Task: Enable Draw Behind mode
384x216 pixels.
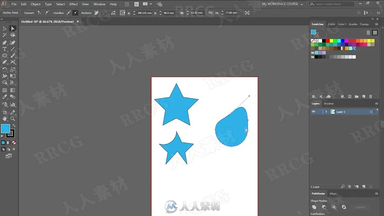Action: (9, 149)
